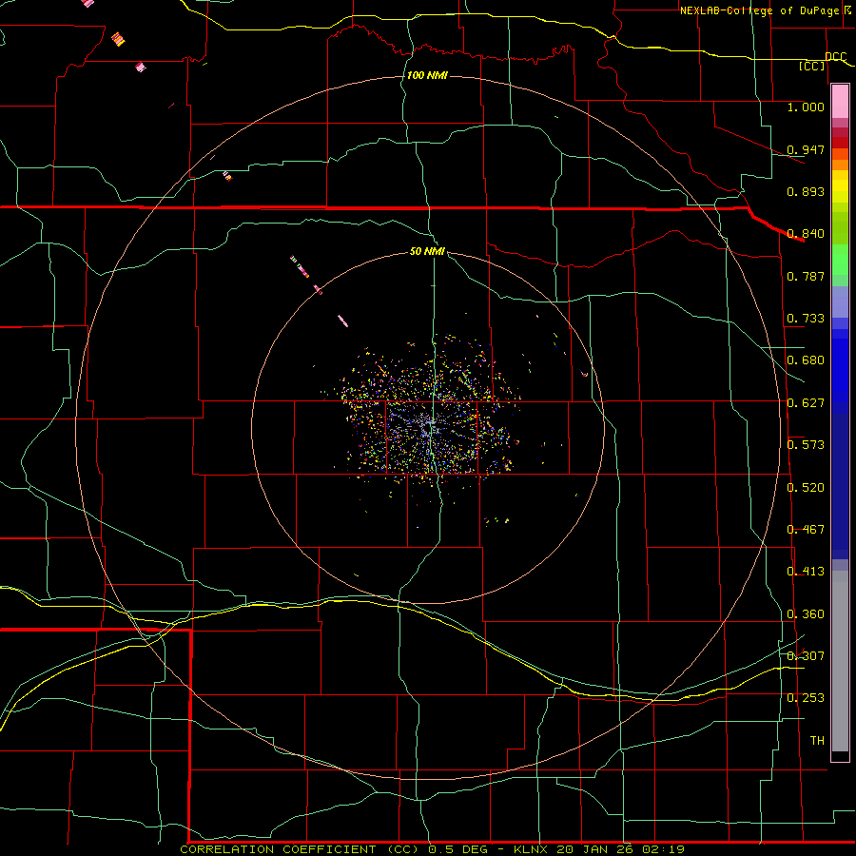The width and height of the screenshot is (856, 856).
Task: Click the 50 NMI range ring label
Action: [x=427, y=251]
